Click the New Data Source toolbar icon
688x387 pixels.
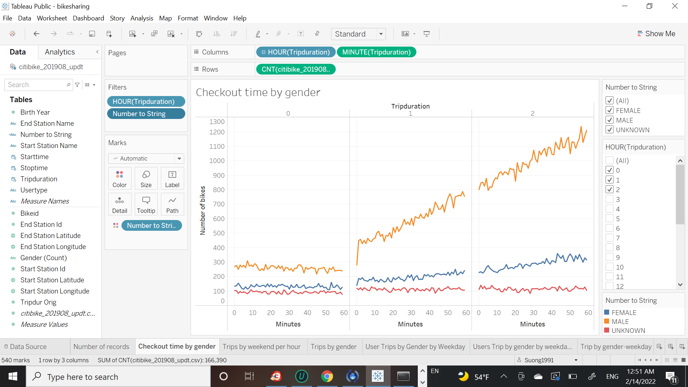[x=109, y=34]
